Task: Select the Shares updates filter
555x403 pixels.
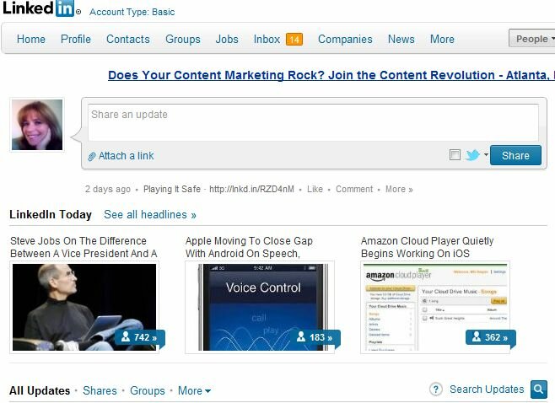Action: point(100,390)
